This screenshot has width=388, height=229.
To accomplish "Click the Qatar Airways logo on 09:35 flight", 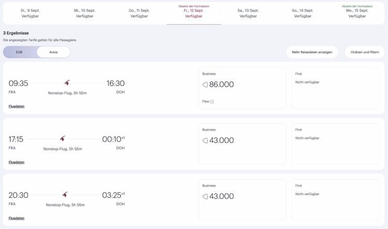I will tap(67, 82).
